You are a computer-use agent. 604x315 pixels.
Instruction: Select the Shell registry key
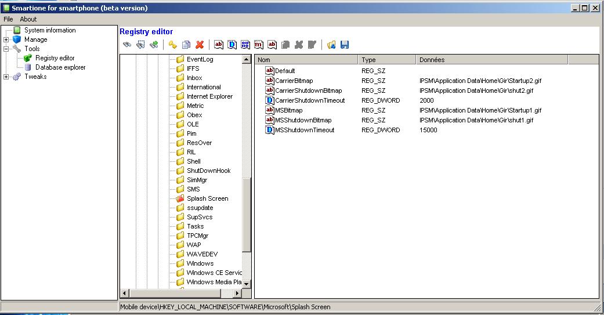click(x=194, y=161)
